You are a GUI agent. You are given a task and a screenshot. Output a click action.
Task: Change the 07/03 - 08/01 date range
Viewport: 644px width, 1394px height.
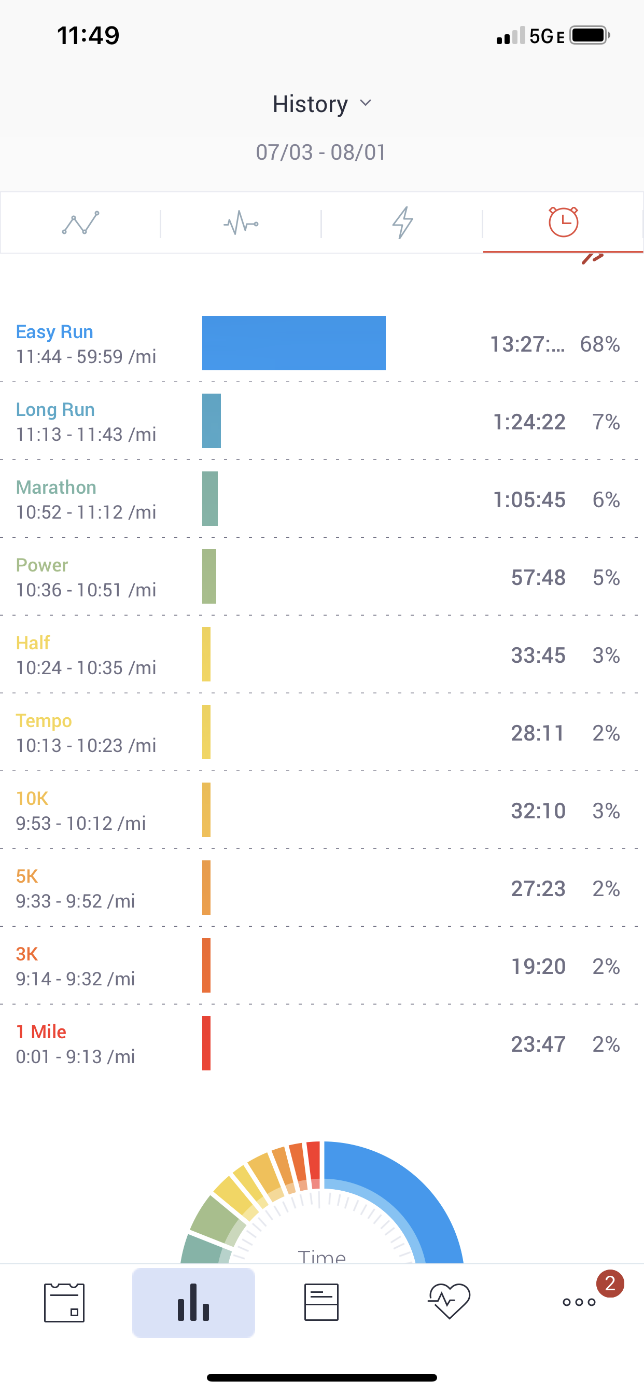(x=321, y=152)
